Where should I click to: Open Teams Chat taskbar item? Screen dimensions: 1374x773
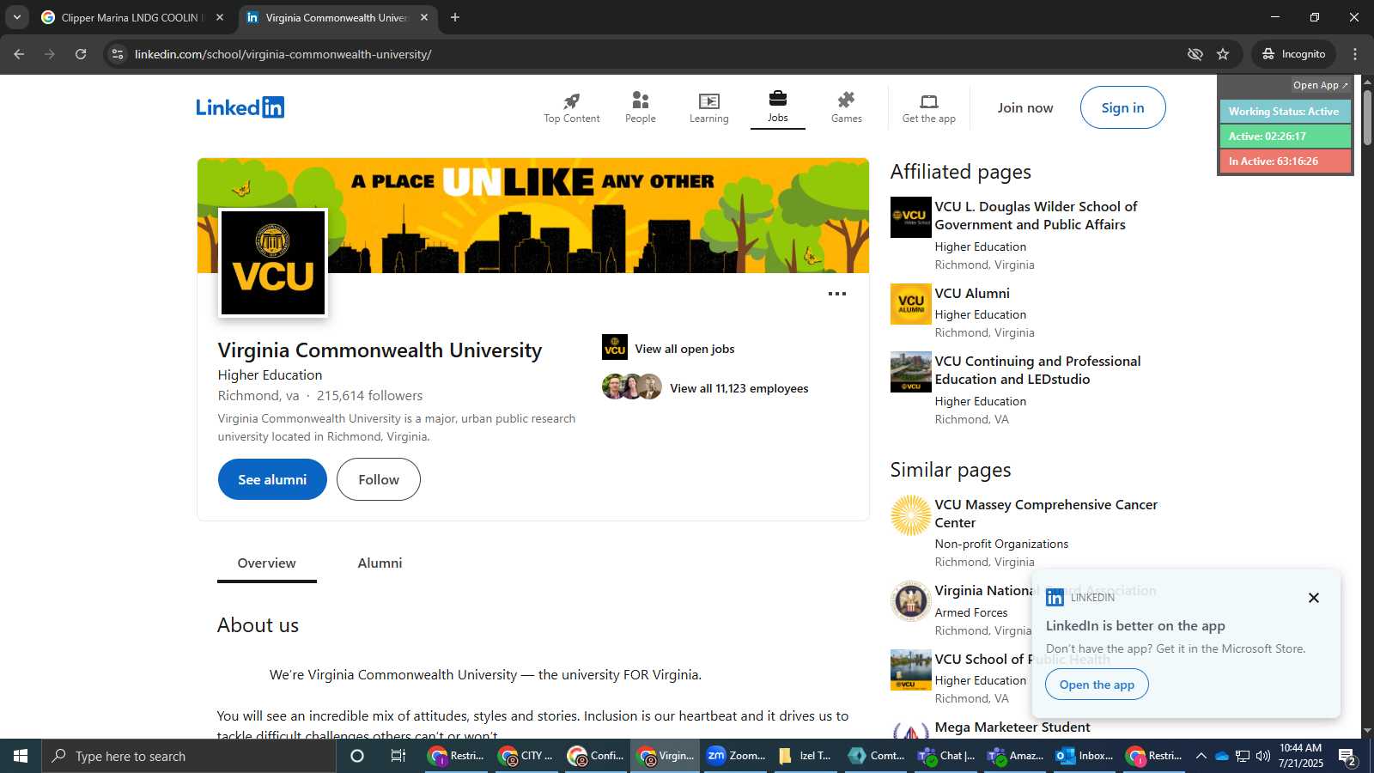point(946,756)
